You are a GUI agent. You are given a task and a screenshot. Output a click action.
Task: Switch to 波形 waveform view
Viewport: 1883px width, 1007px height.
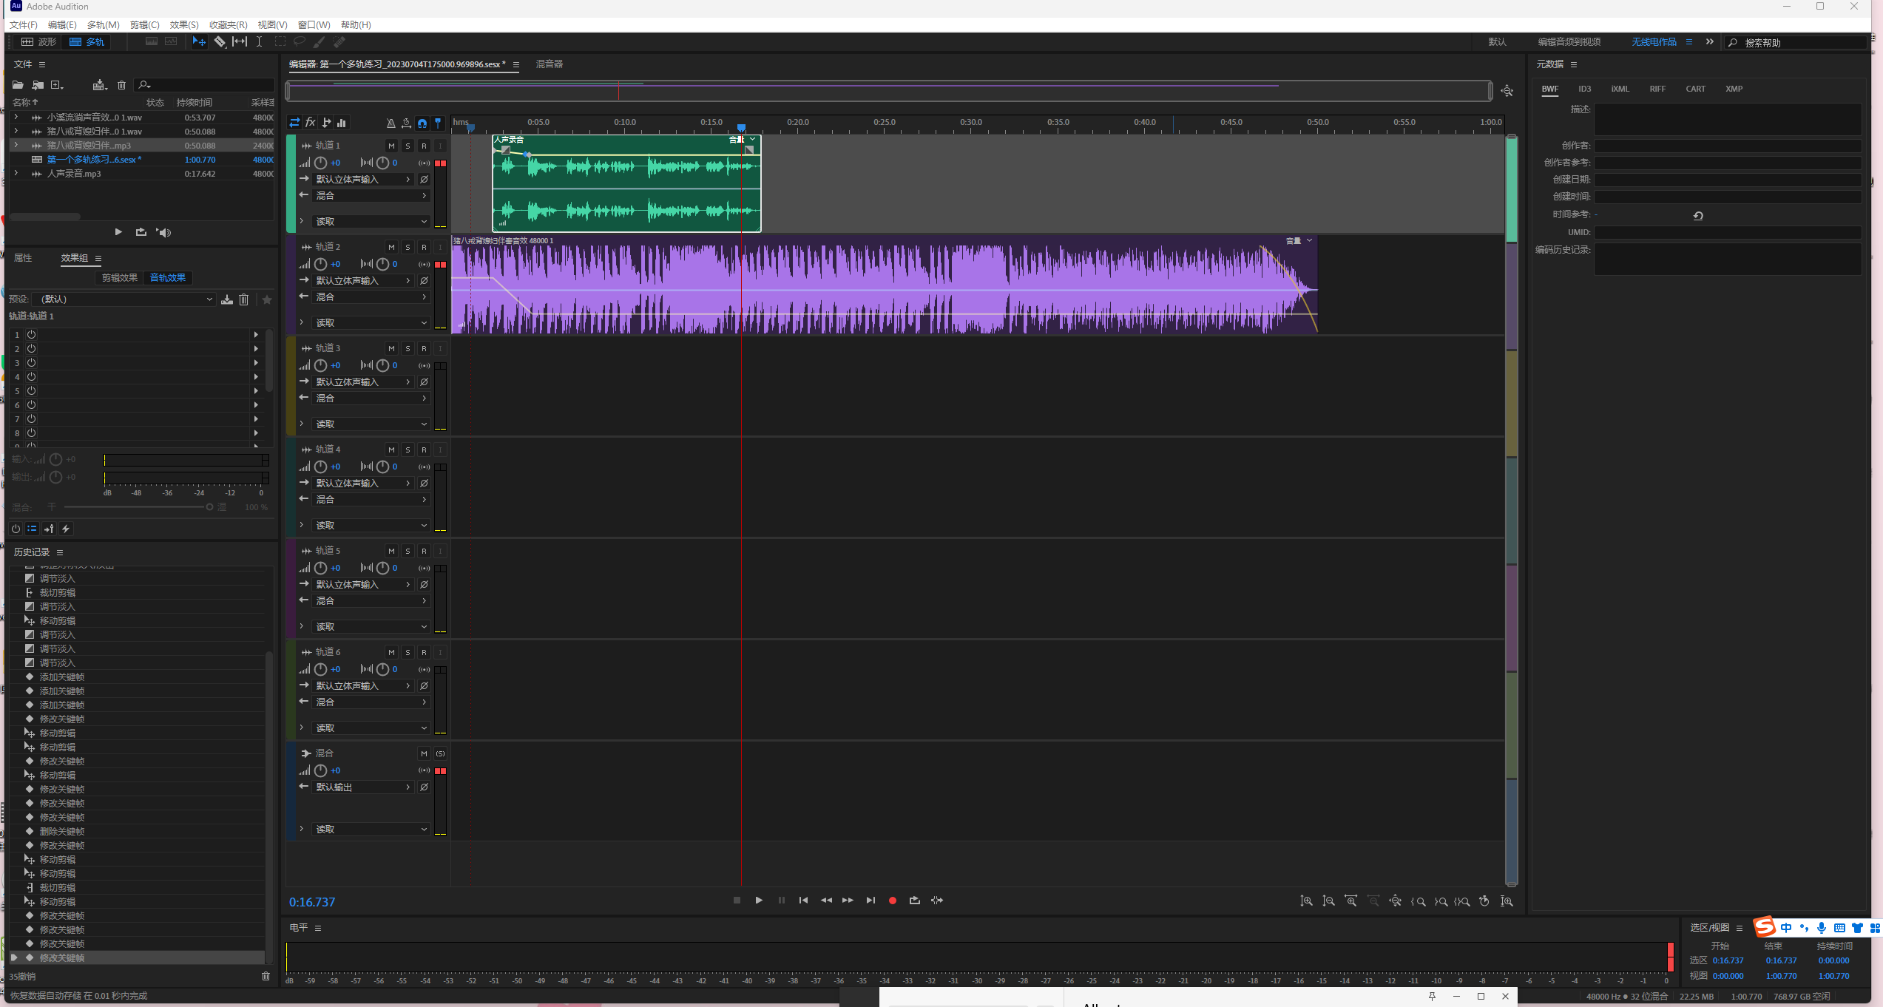click(38, 42)
